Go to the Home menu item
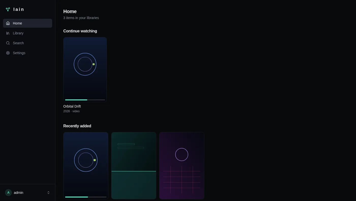The image size is (356, 201). (x=27, y=23)
